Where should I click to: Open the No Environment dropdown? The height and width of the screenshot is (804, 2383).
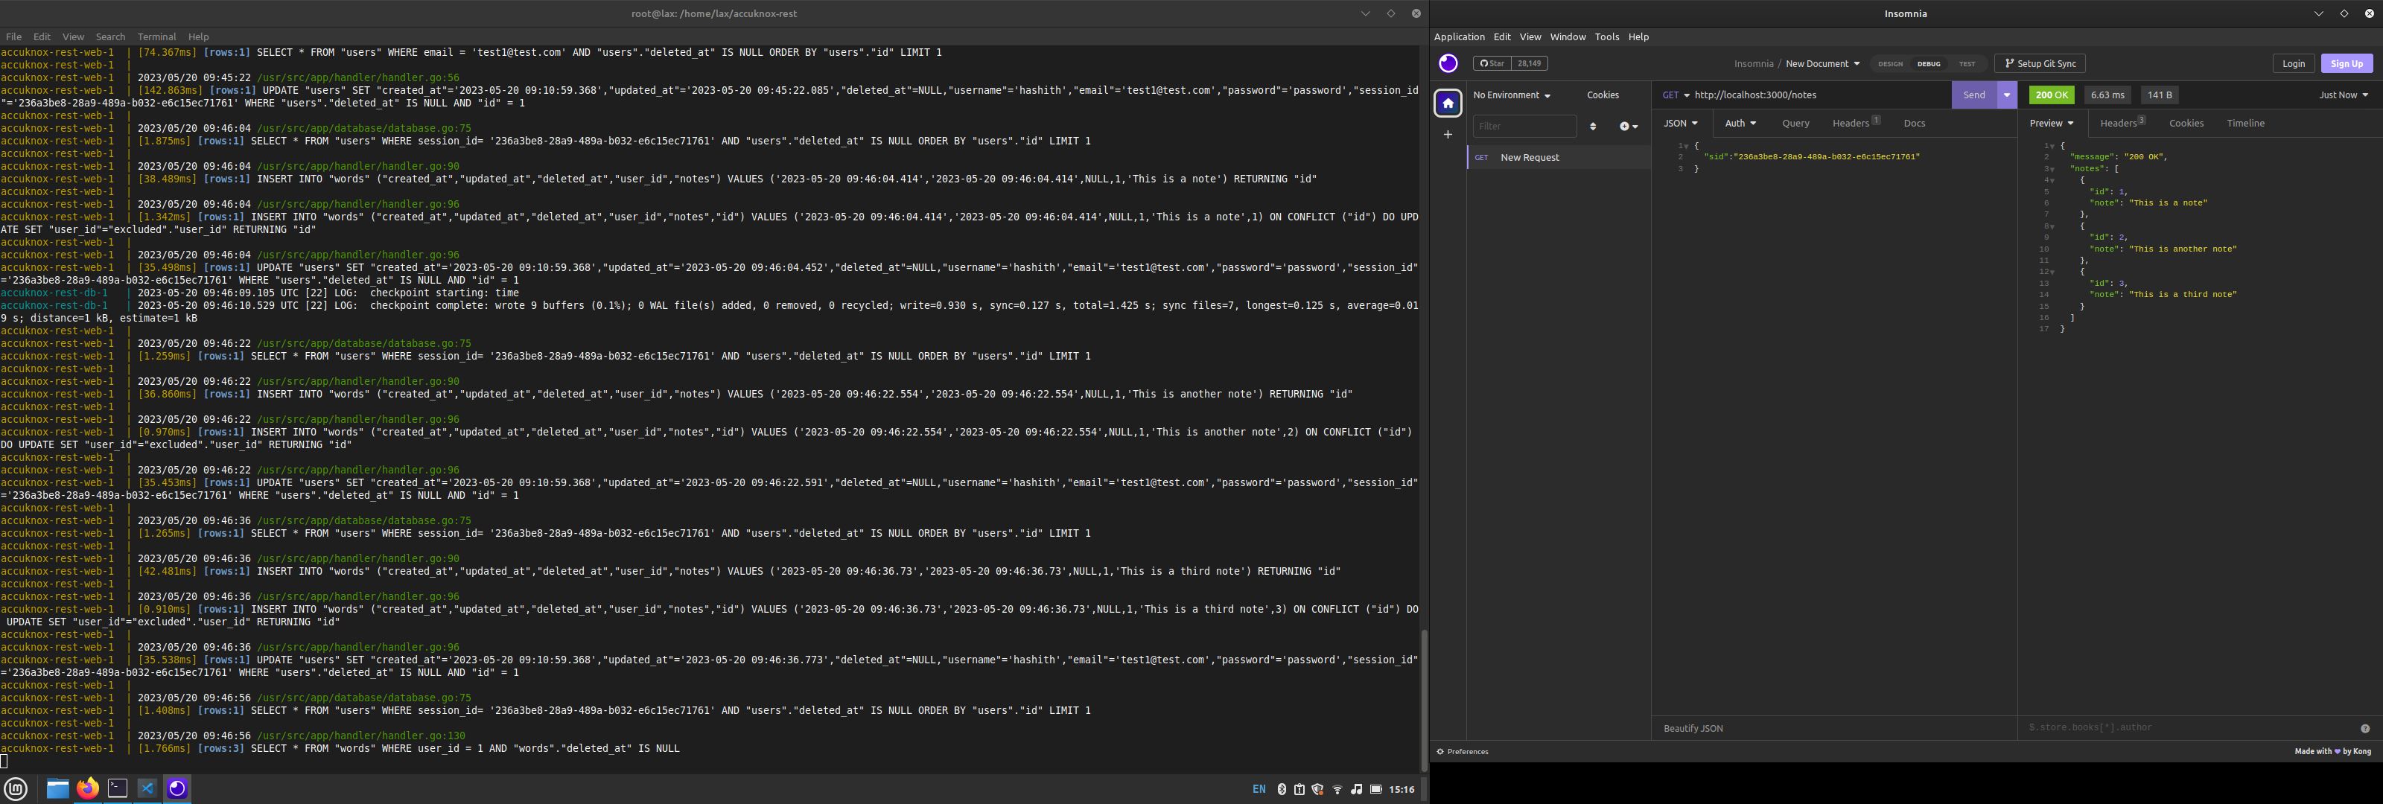pyautogui.click(x=1512, y=95)
